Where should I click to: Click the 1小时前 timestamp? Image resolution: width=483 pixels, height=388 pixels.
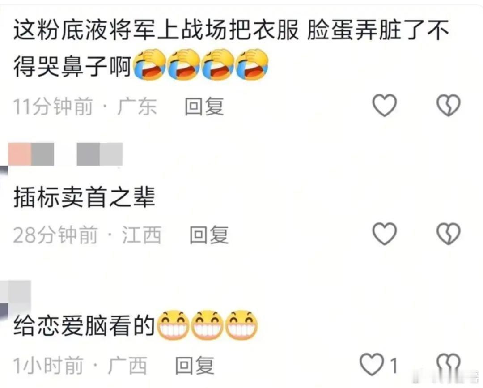tap(48, 366)
